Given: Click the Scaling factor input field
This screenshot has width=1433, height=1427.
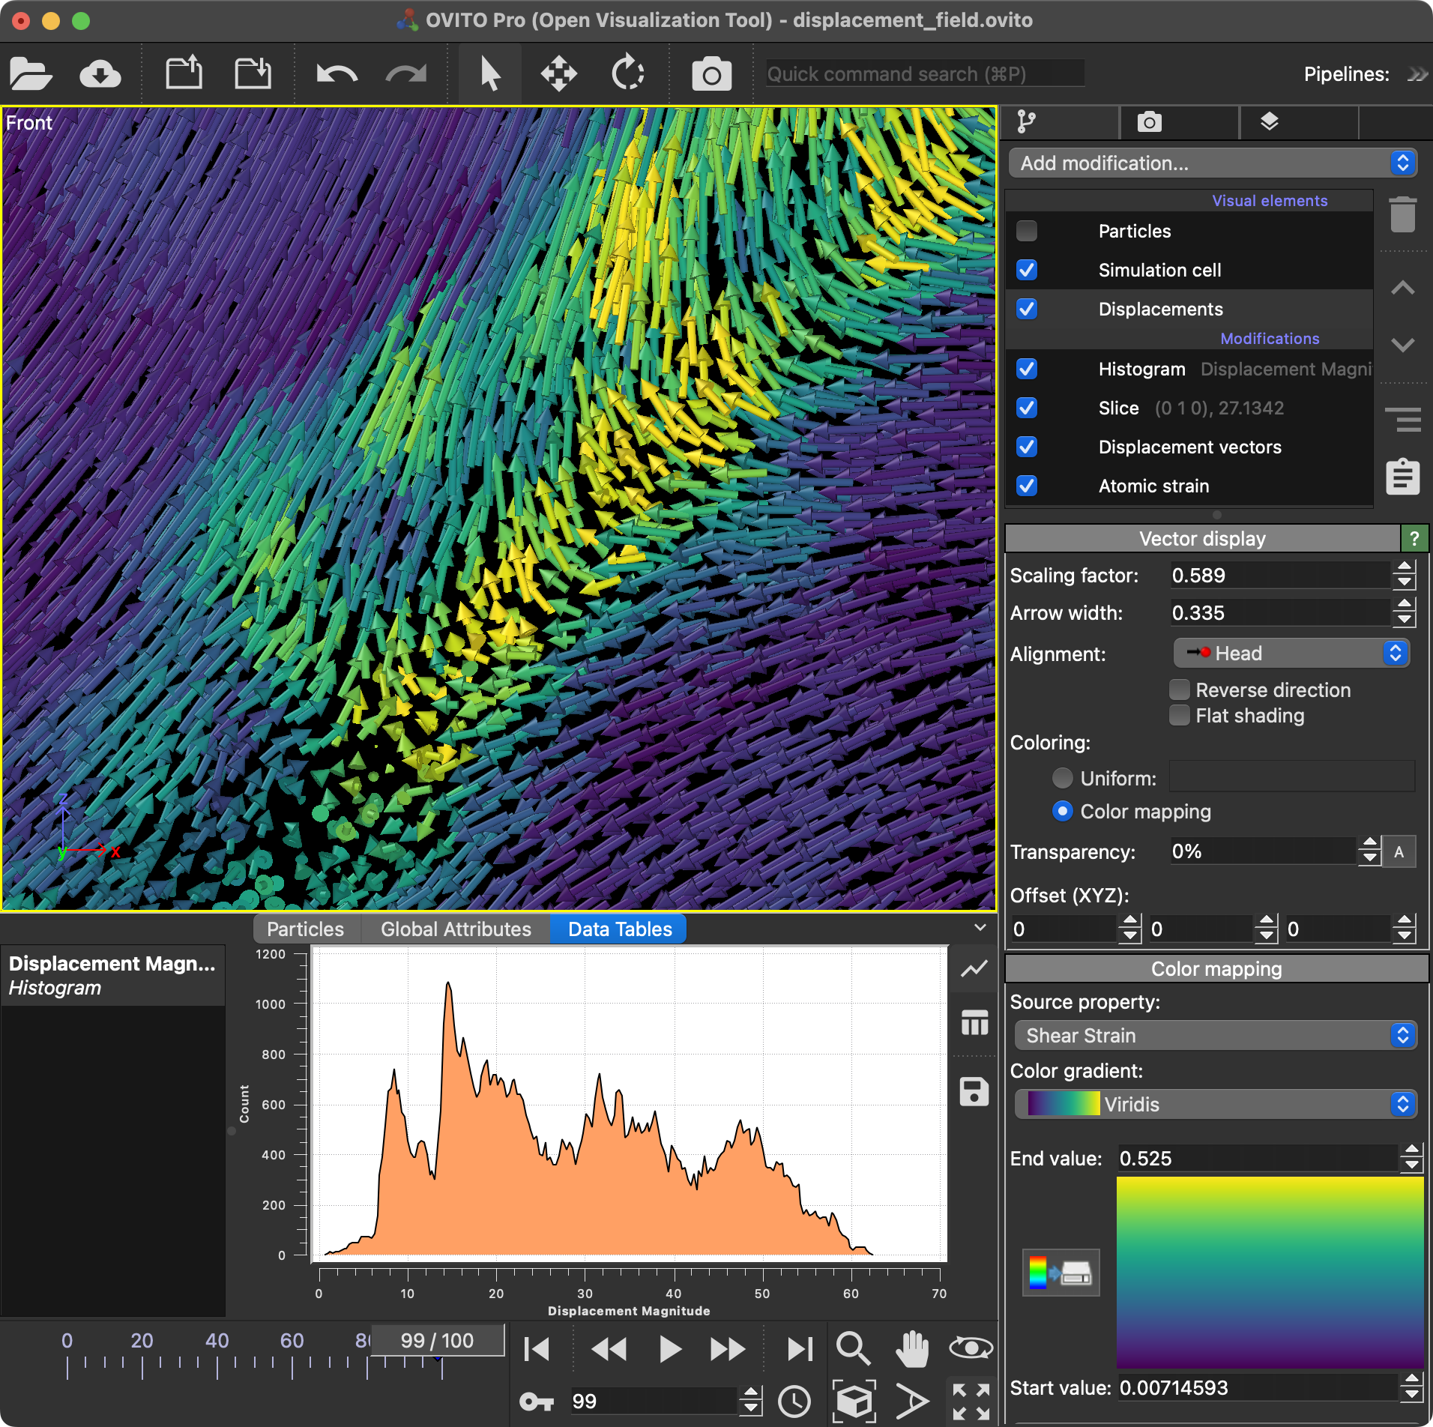Looking at the screenshot, I should [x=1279, y=576].
